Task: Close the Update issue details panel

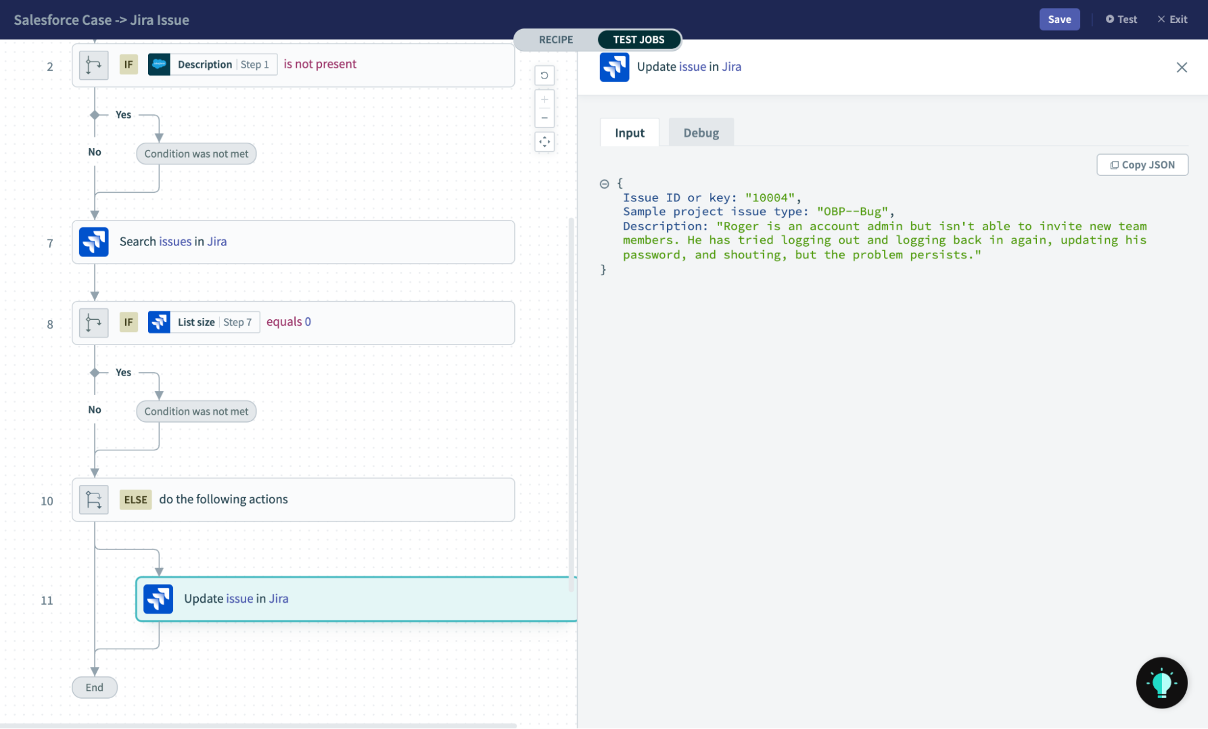Action: click(x=1181, y=68)
